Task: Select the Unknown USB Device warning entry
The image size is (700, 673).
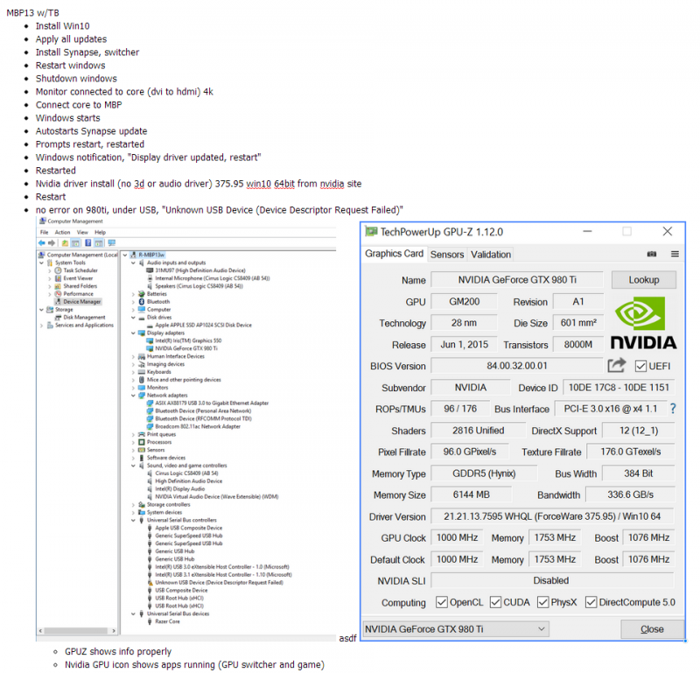Action: (x=219, y=582)
